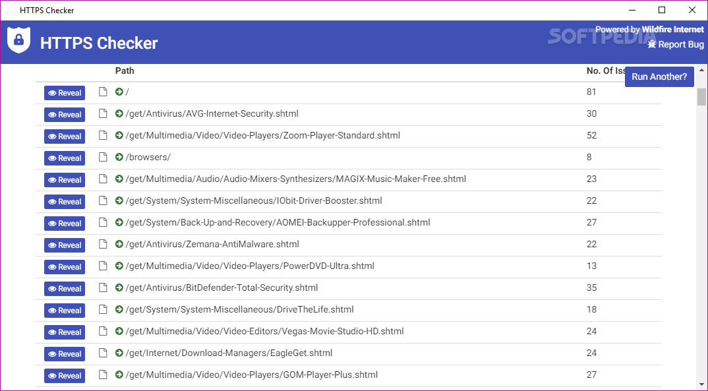Click the page icon for IObit-Driver-Booster.shtml

click(103, 200)
